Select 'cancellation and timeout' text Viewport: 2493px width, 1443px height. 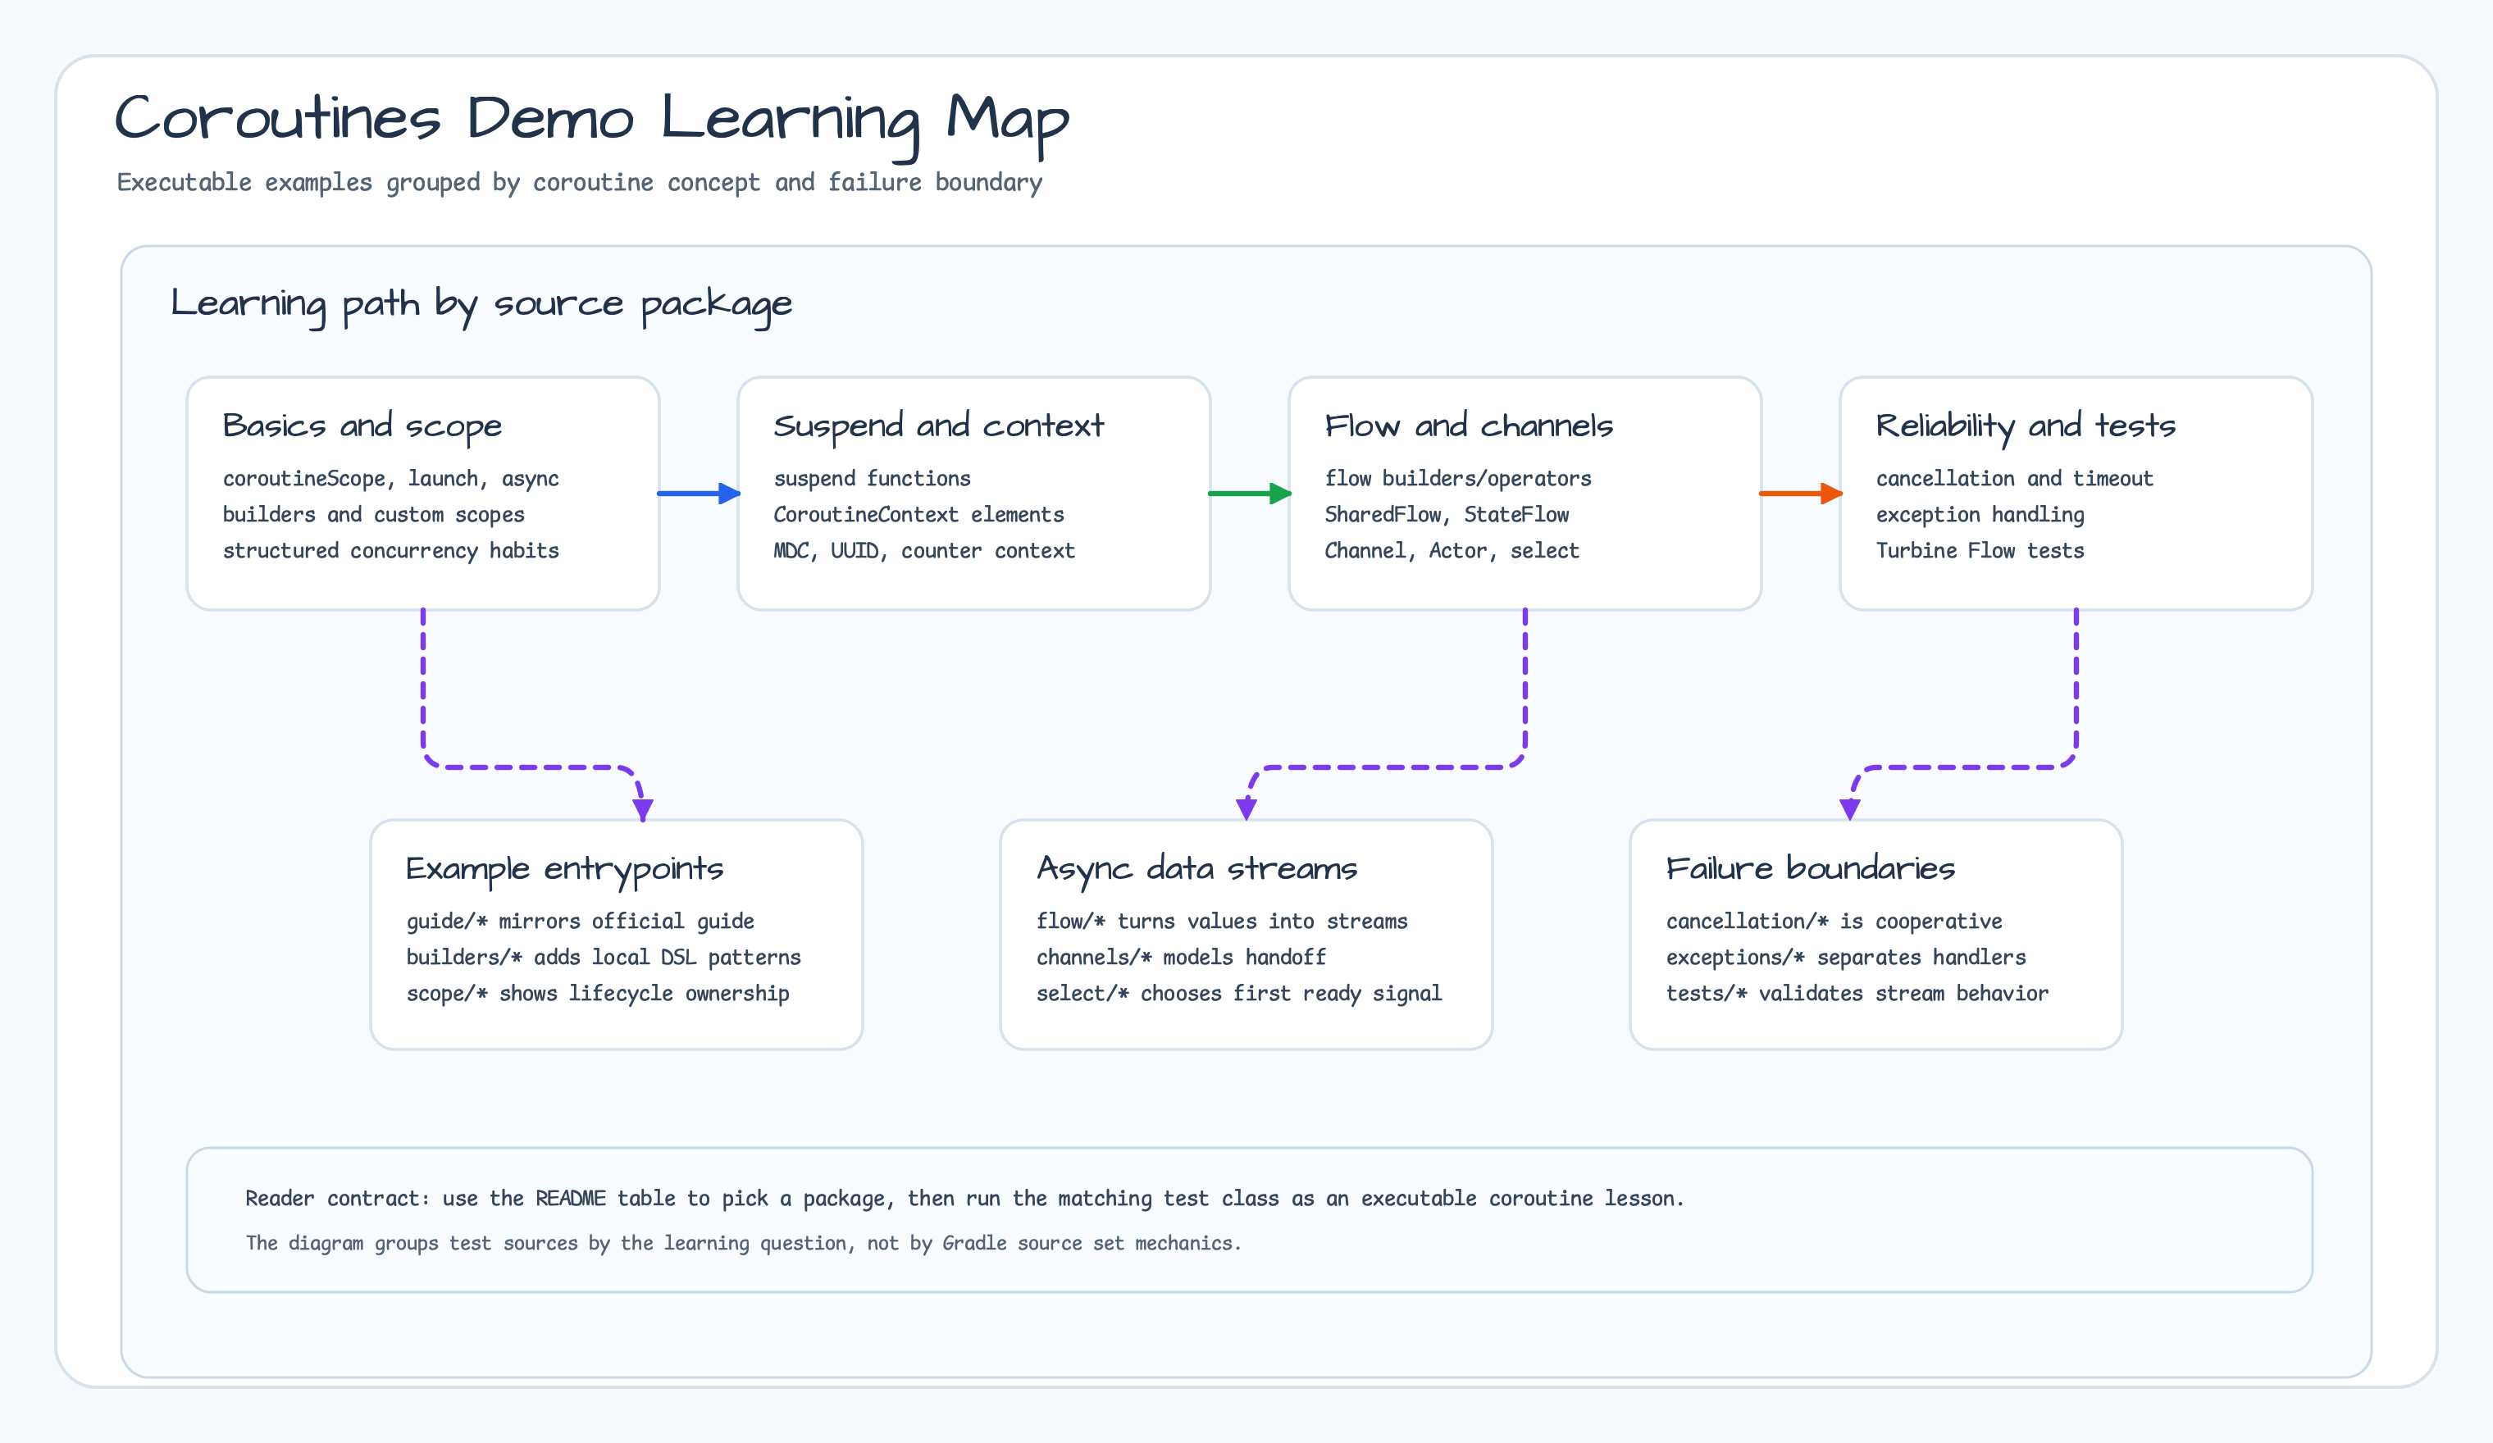[x=2014, y=479]
